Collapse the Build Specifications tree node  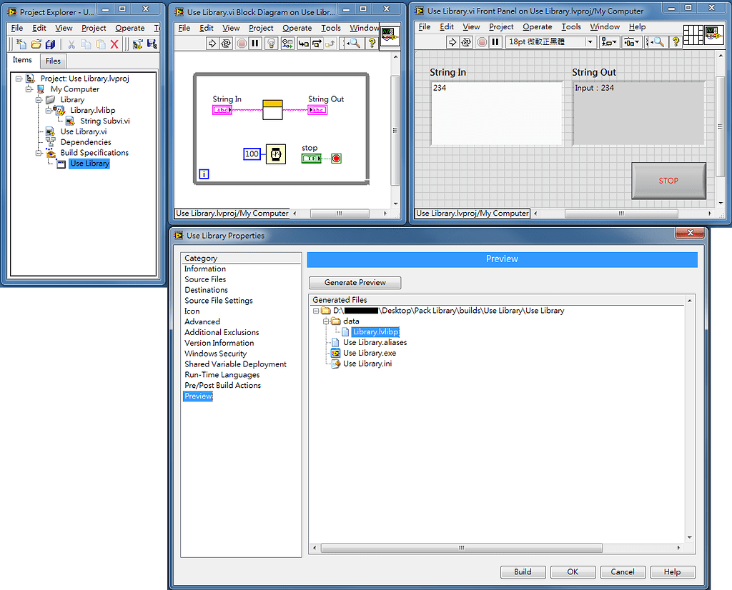39,153
